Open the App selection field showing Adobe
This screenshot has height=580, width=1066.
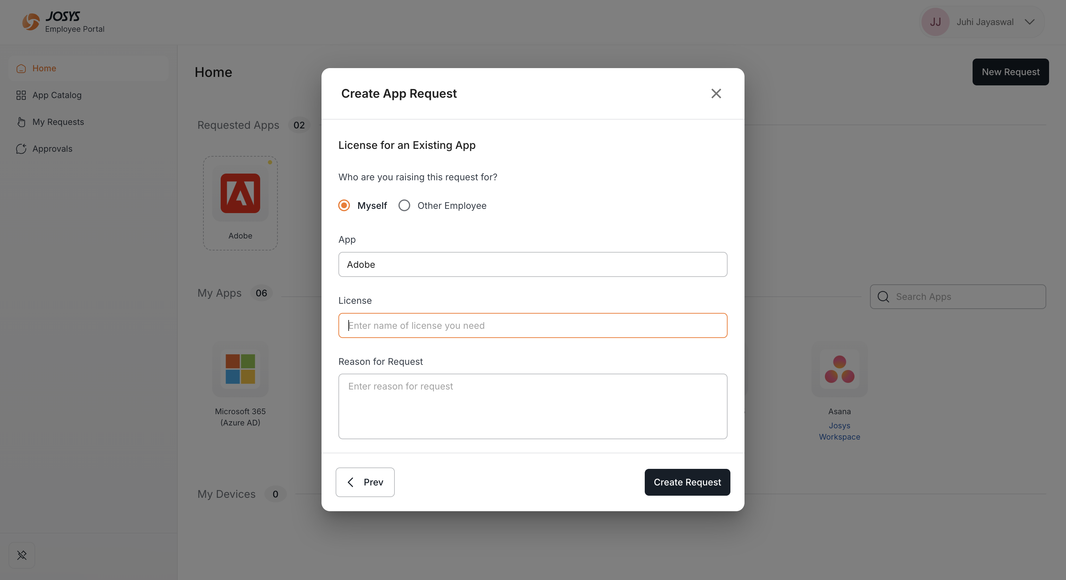click(x=533, y=264)
